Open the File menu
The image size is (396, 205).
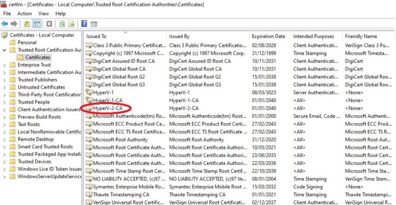click(7, 13)
